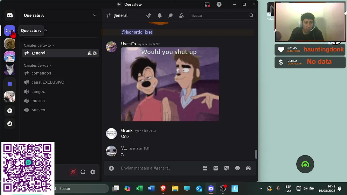Show pinned messages
Viewport: 347px width, 195px height.
[171, 15]
